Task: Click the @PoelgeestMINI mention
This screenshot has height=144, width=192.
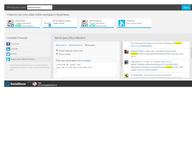Action: (163, 54)
